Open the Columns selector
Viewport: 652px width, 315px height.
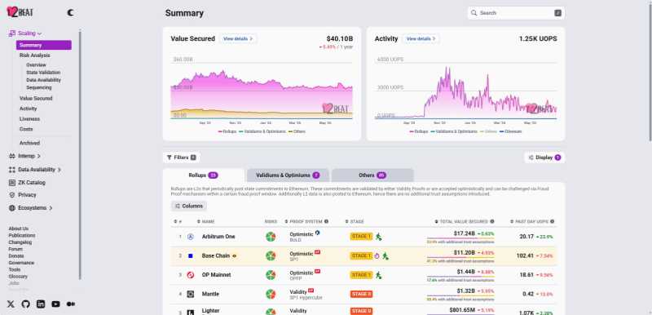[189, 206]
